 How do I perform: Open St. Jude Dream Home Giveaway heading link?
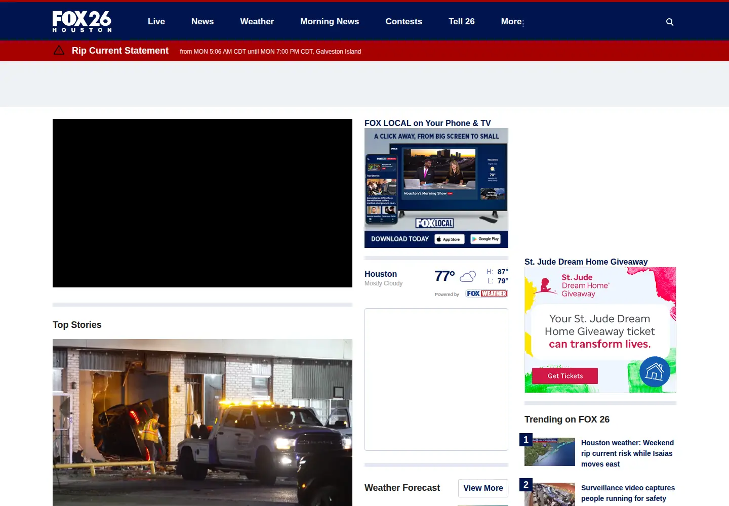pos(586,262)
